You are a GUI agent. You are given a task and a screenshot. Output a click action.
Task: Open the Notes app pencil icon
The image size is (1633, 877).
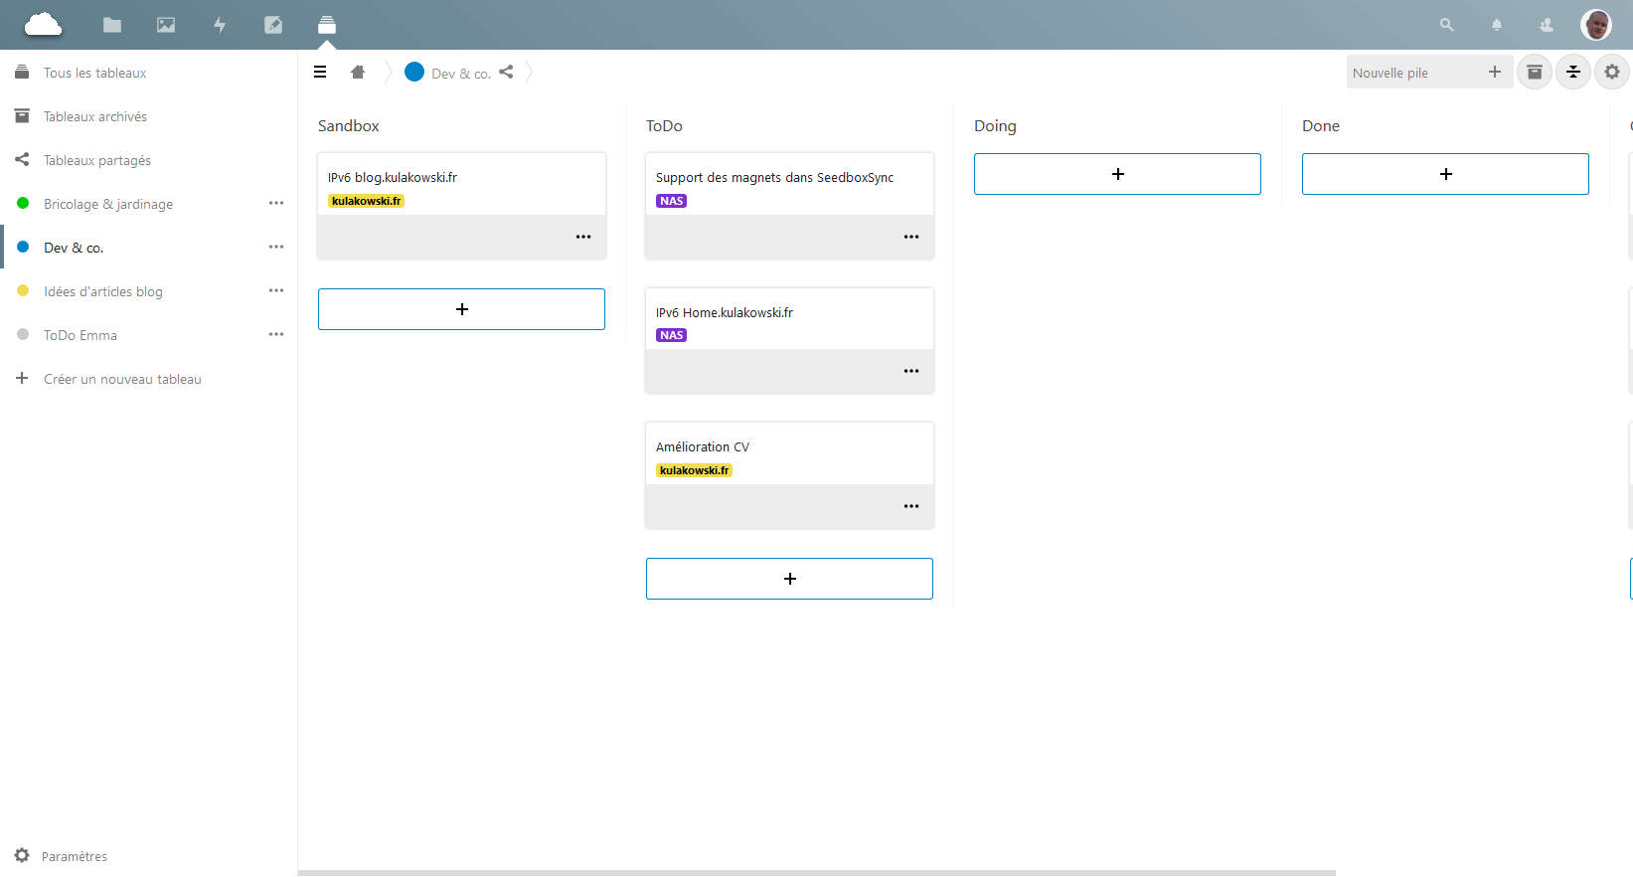(x=273, y=25)
